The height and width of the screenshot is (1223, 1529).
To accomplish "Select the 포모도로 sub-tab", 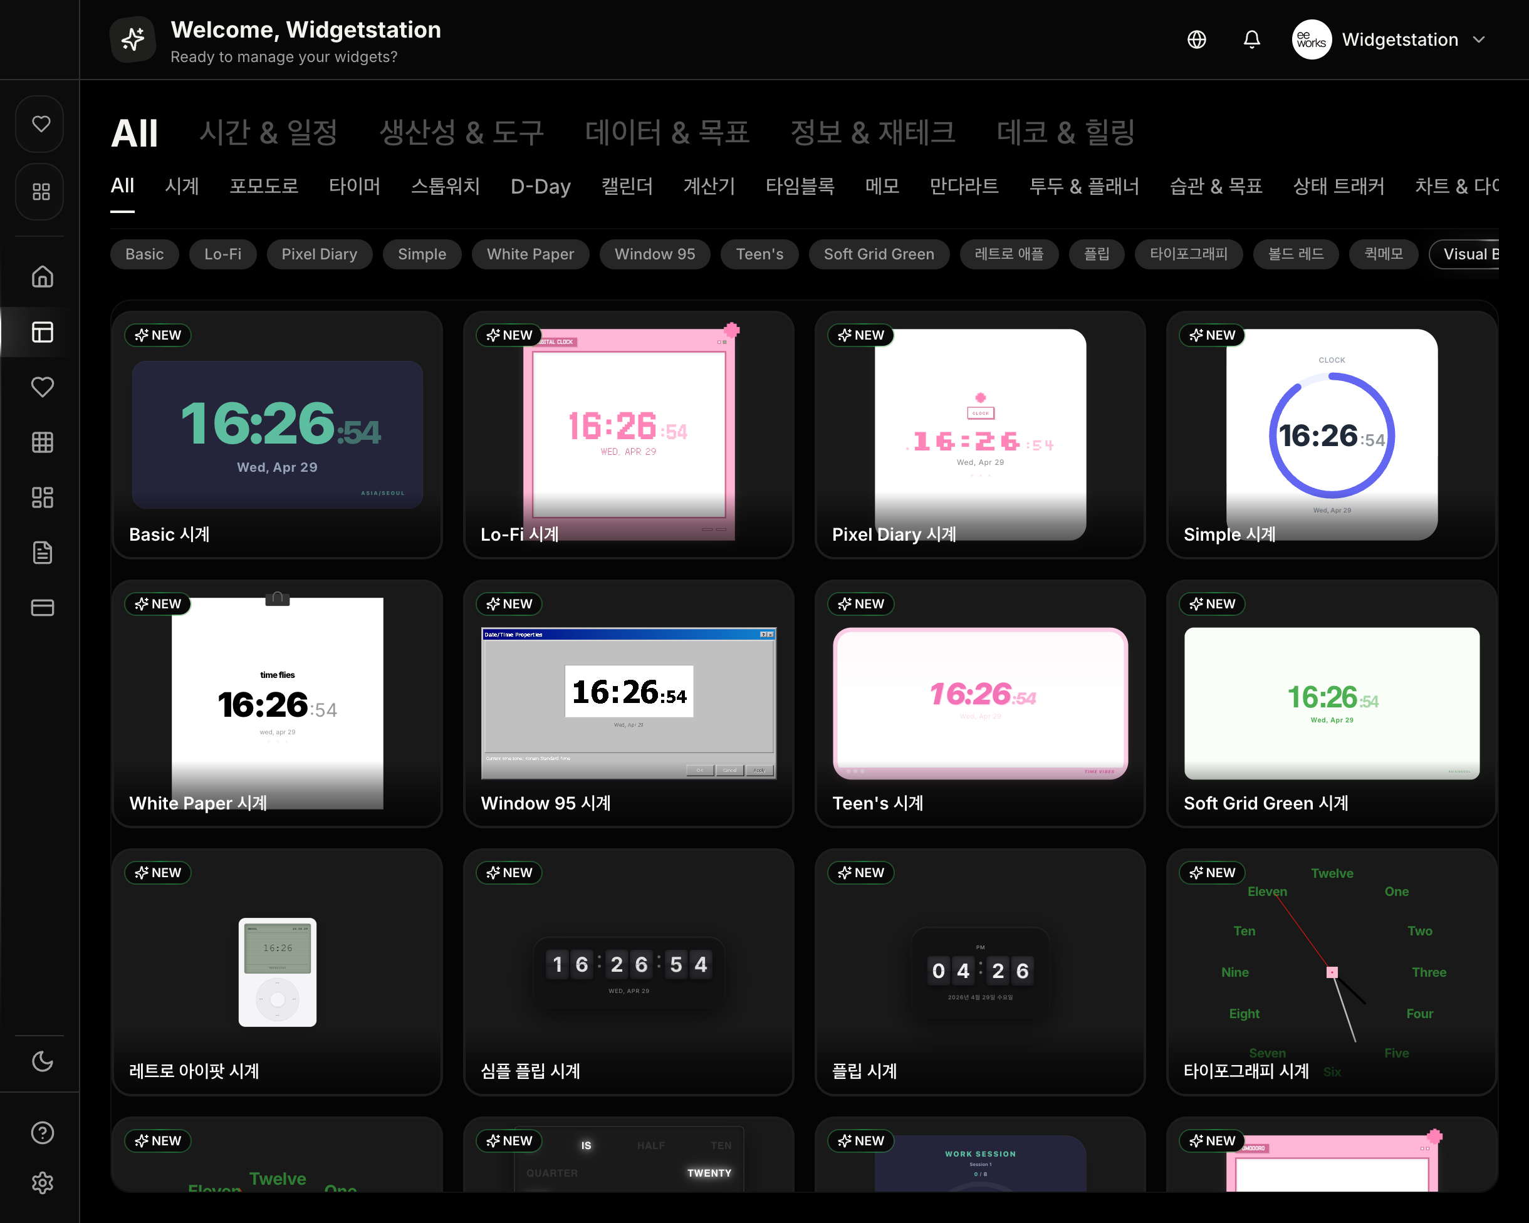I will click(x=264, y=185).
